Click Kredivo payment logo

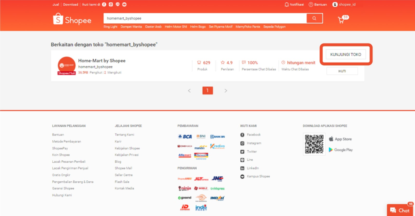click(x=217, y=146)
